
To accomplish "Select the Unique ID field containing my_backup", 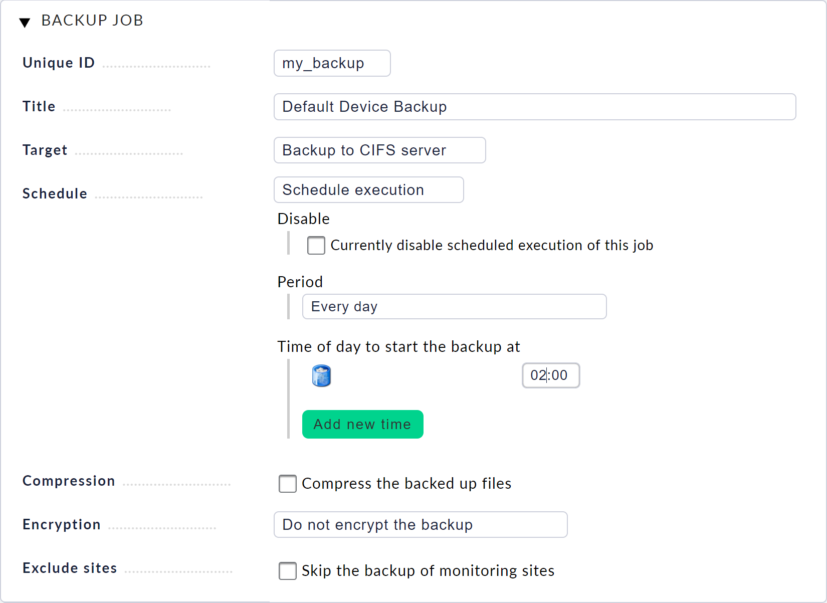I will (x=332, y=63).
